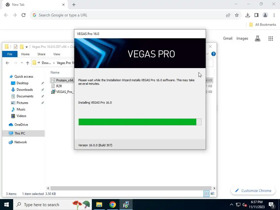Select Videos in navigation pane

point(21,116)
